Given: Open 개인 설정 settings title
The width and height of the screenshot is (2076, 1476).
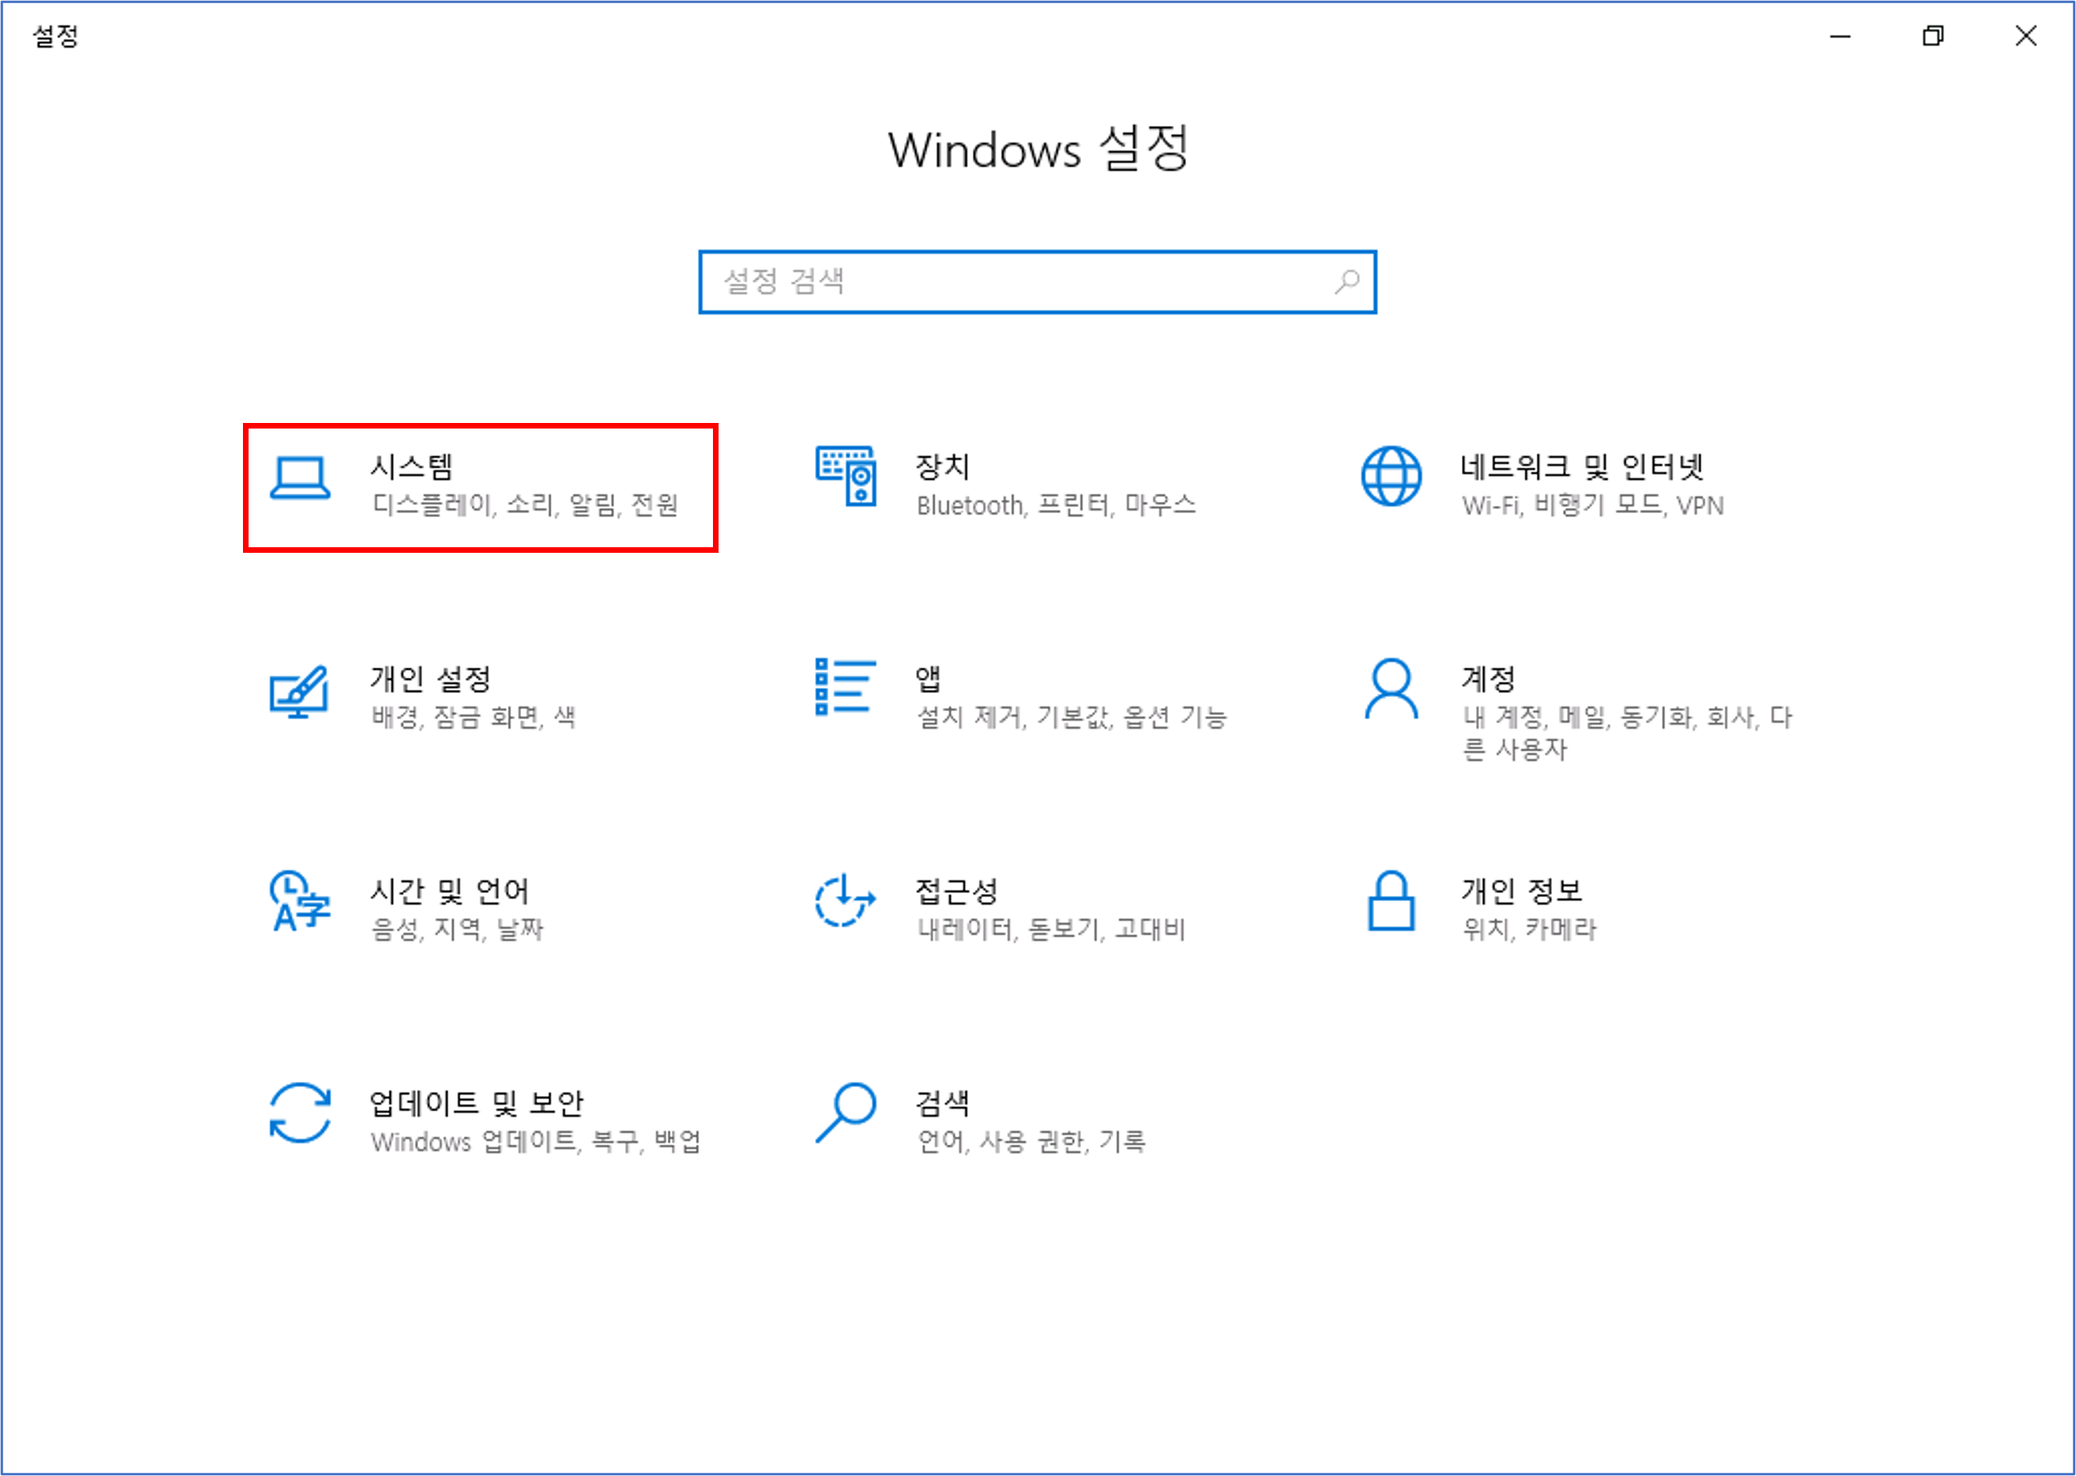Looking at the screenshot, I should [430, 679].
